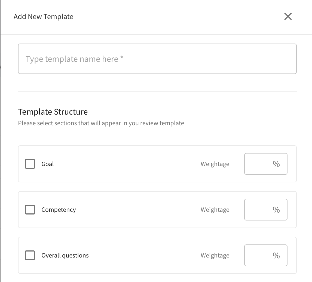The image size is (312, 282).
Task: Select the Competency weightage percentage field
Action: pyautogui.click(x=262, y=210)
